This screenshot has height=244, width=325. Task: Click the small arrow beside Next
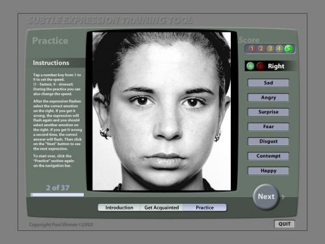coord(283,197)
